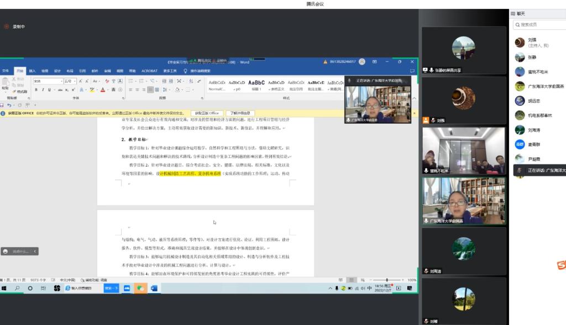Switch to the ACROBAT ribbon tab
Screen dimensions: 566x325
[149, 71]
